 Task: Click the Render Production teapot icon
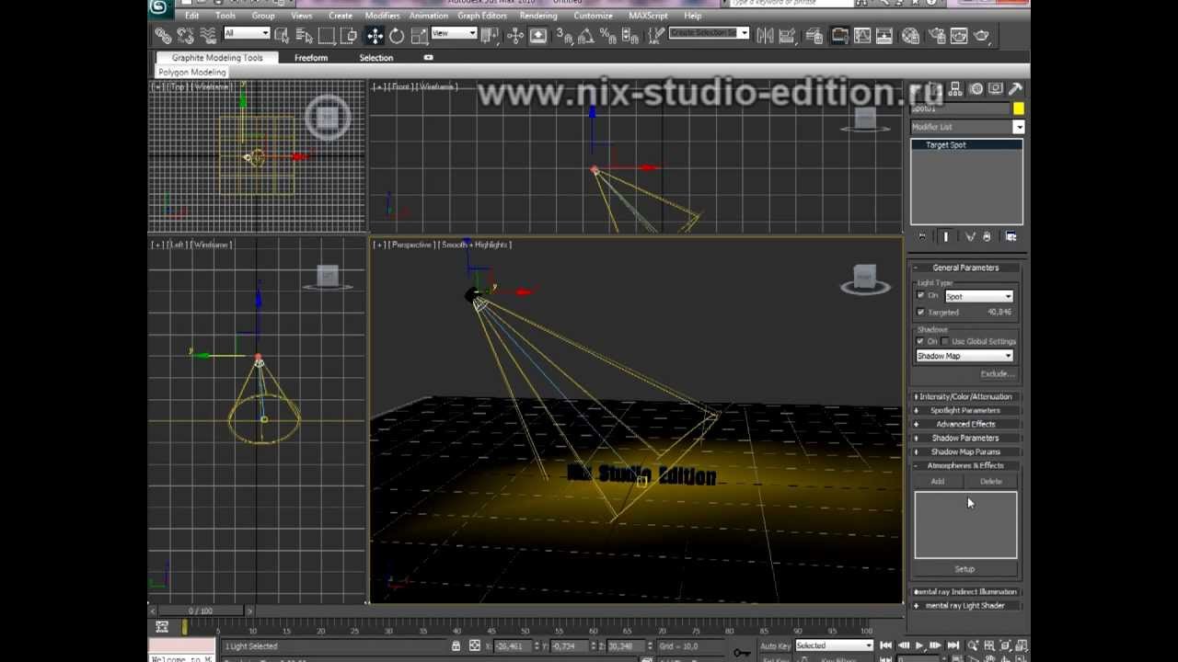pos(981,36)
